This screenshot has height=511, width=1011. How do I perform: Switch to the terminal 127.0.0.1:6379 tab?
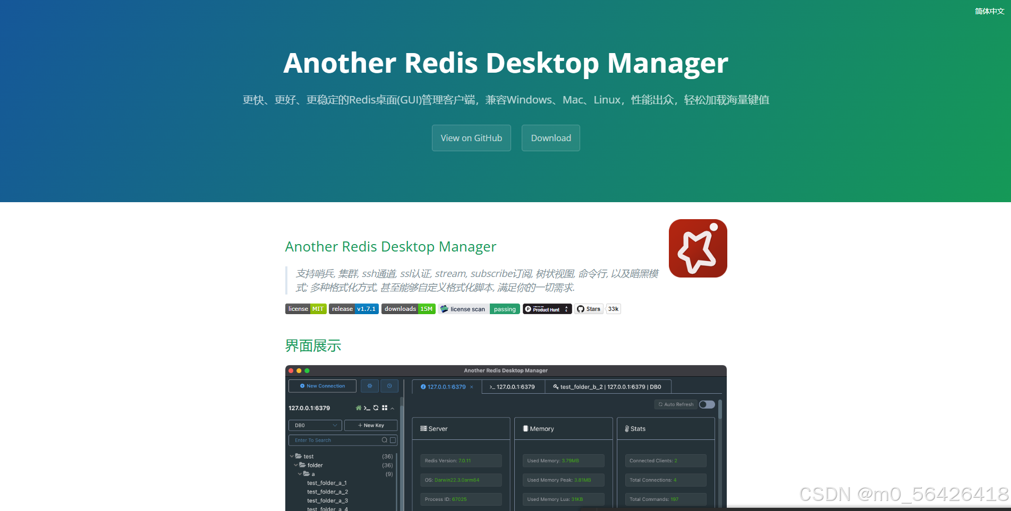513,387
